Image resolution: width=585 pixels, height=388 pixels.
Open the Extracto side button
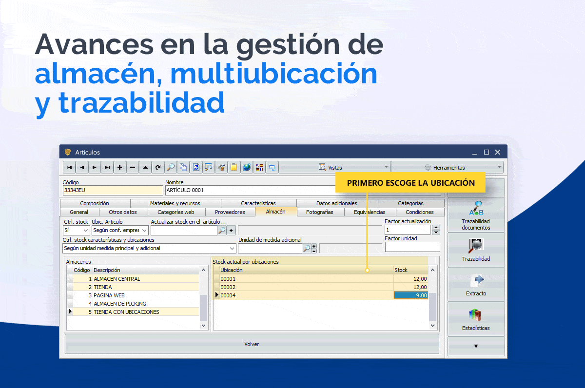click(476, 284)
